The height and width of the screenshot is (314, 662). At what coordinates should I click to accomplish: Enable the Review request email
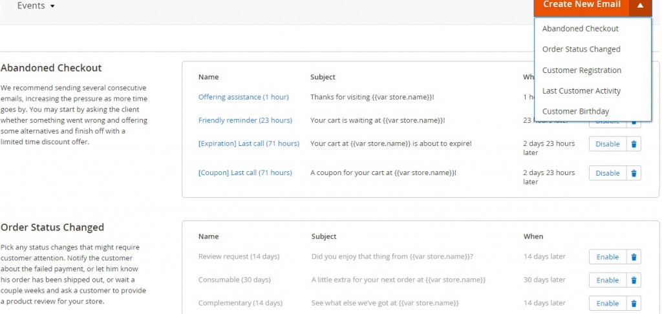pyautogui.click(x=607, y=257)
